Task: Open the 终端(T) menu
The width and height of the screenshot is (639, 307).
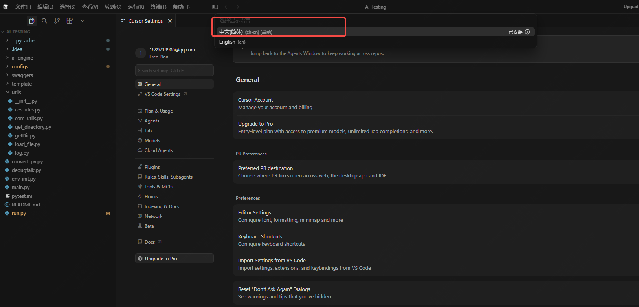Action: (158, 7)
